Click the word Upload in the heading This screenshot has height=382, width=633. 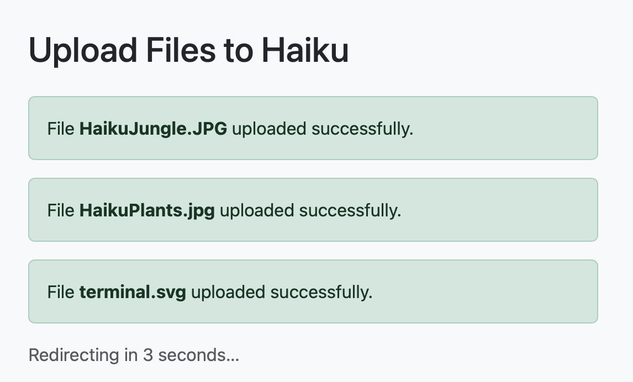(x=83, y=51)
